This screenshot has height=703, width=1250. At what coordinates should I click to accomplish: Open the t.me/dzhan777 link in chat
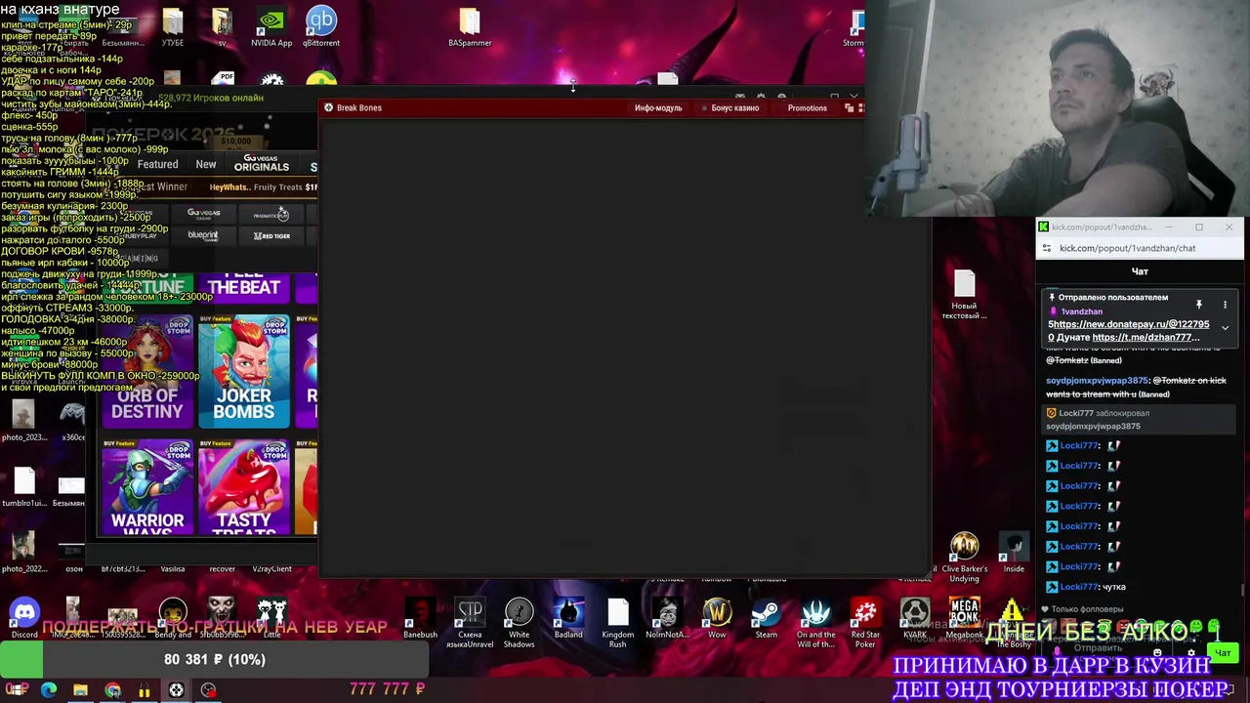[1146, 337]
